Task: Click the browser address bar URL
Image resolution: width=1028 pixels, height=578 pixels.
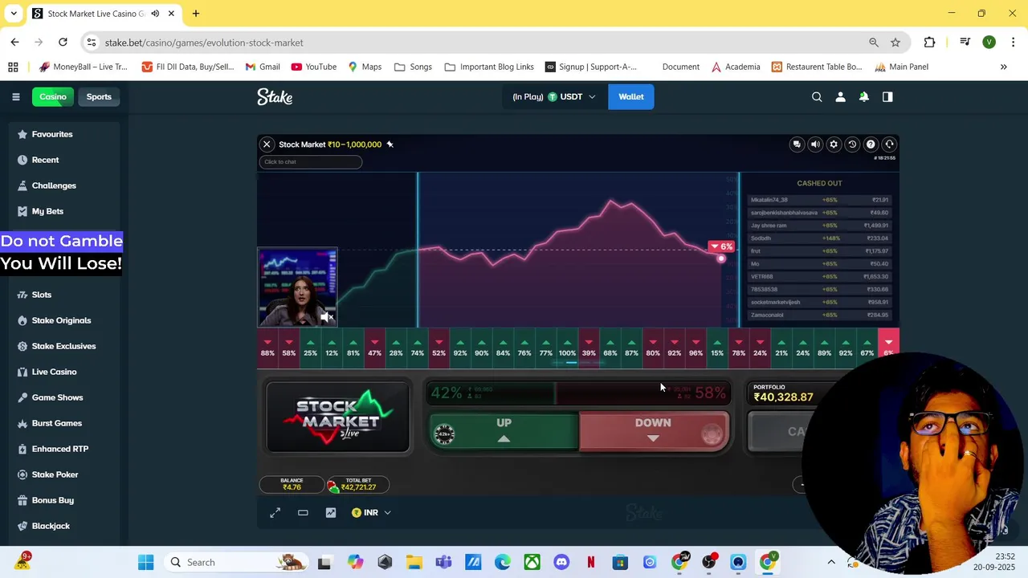Action: click(204, 43)
